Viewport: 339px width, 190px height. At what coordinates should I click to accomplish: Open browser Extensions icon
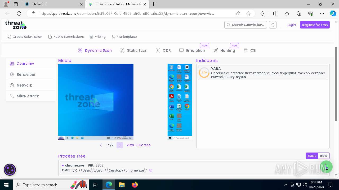click(x=262, y=13)
